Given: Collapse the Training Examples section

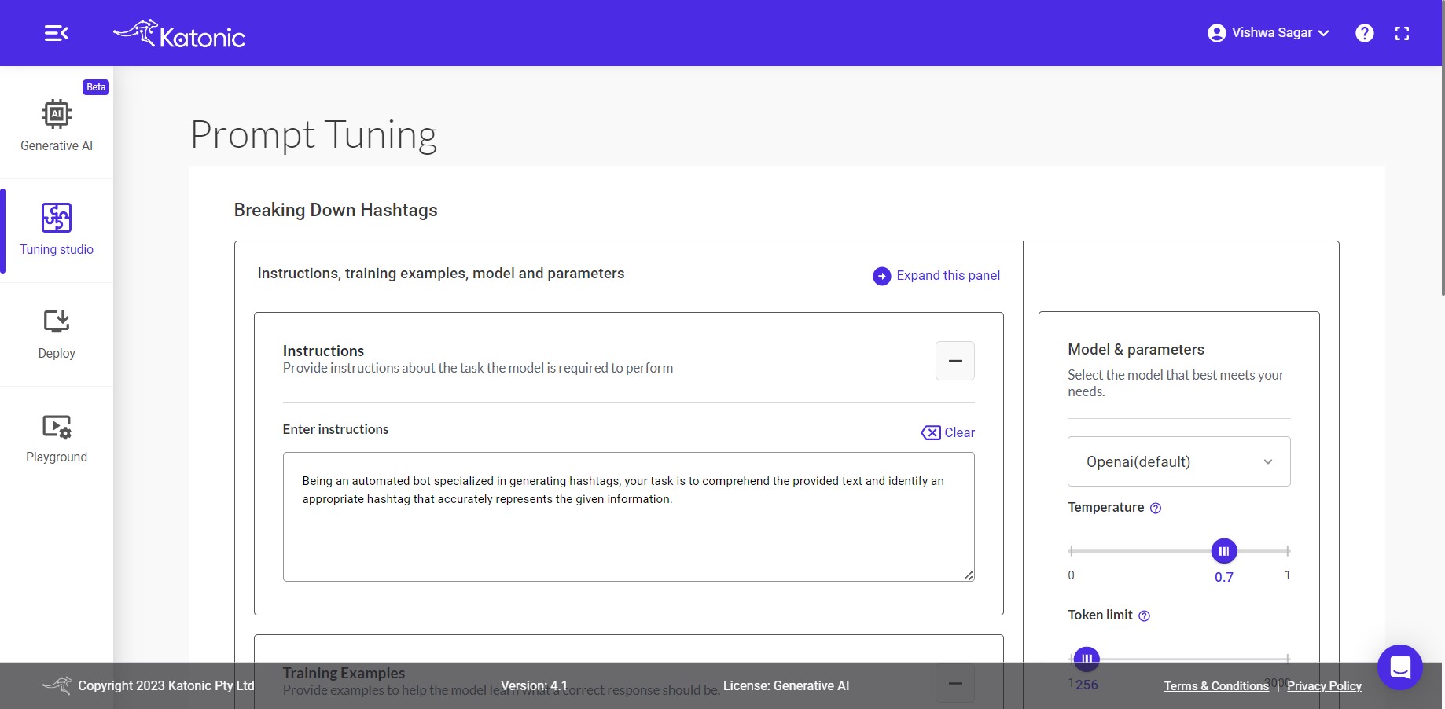Looking at the screenshot, I should tap(955, 683).
